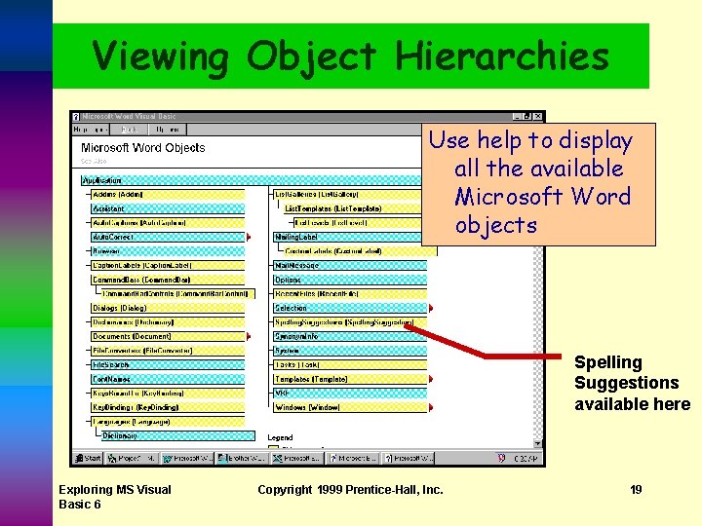702x526 pixels.
Task: Expand the red arrow beside Documents (Document)
Action: pyautogui.click(x=249, y=336)
